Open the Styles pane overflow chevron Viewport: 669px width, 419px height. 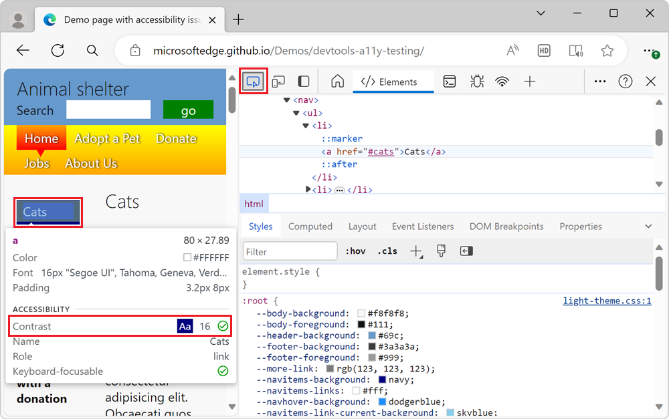click(x=648, y=226)
